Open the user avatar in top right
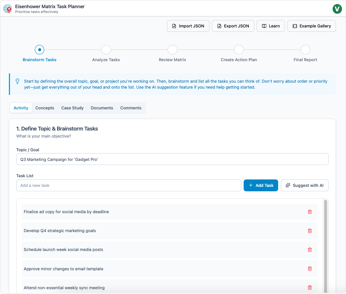Image resolution: width=346 pixels, height=294 pixels. 337,9
